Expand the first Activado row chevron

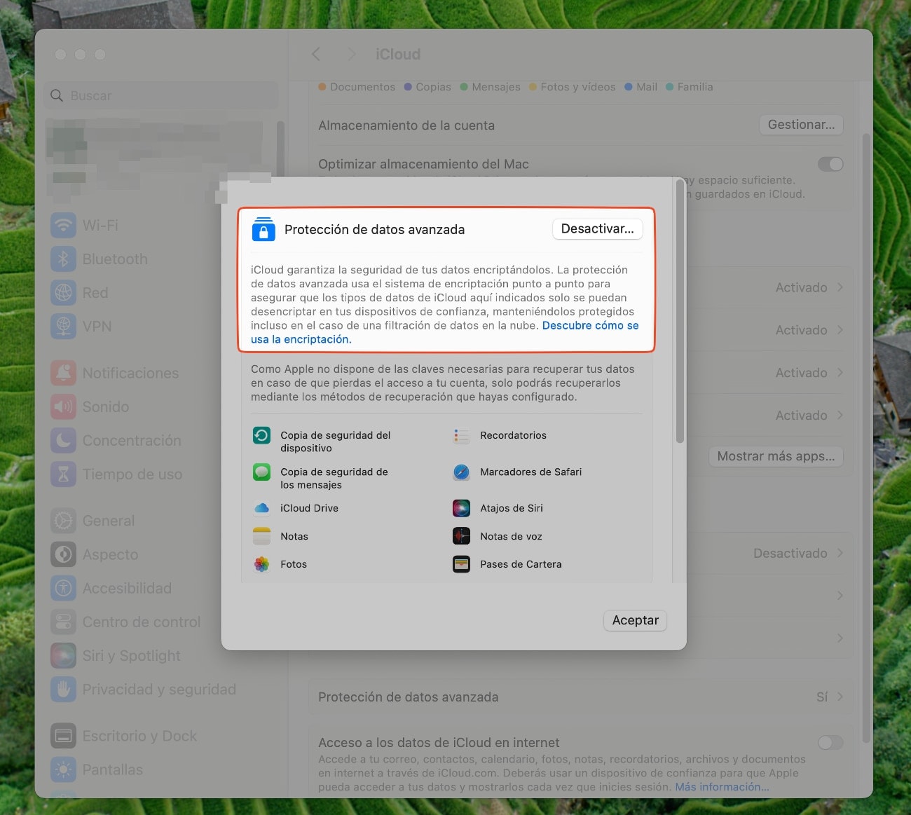coord(840,287)
